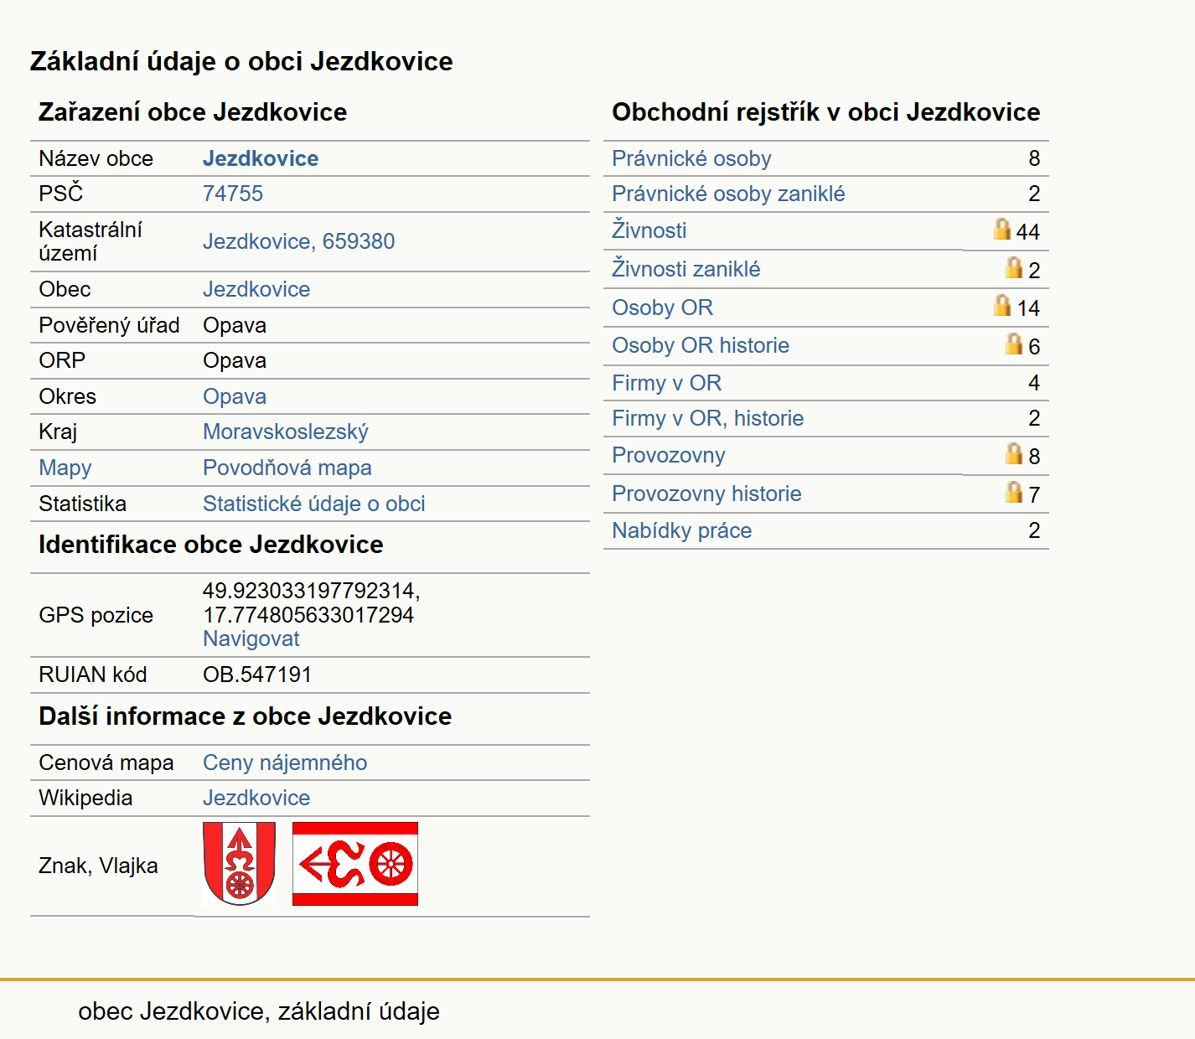Click the lock icon in Osoby OR historie row
Screen dimensions: 1195x1039
(x=1014, y=344)
